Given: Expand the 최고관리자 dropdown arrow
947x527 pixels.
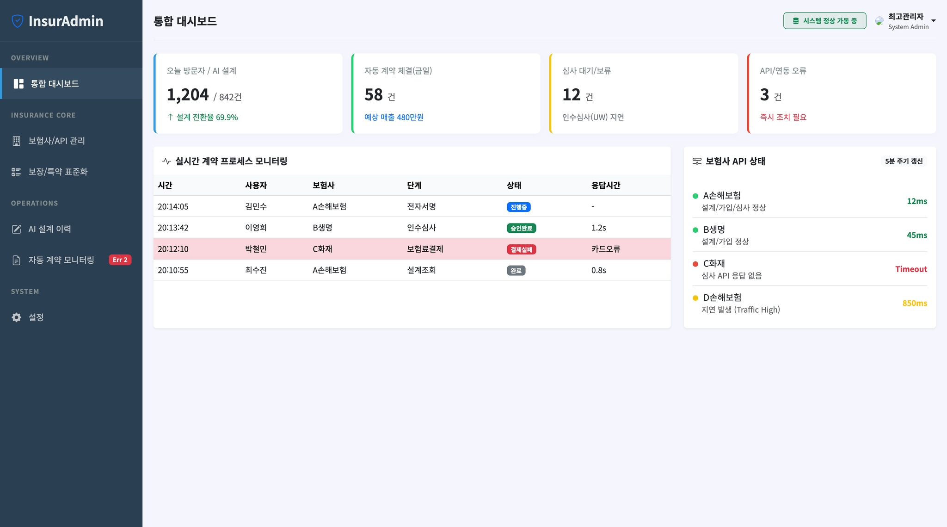Looking at the screenshot, I should click(x=933, y=21).
